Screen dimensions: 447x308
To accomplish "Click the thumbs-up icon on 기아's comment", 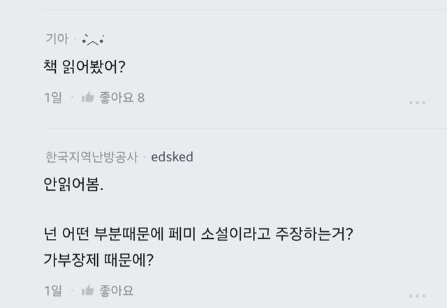I will click(88, 98).
